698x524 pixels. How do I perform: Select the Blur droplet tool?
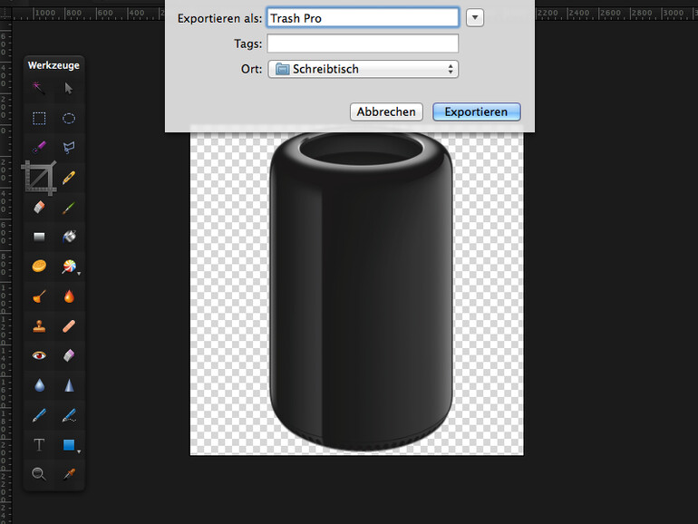tap(39, 385)
